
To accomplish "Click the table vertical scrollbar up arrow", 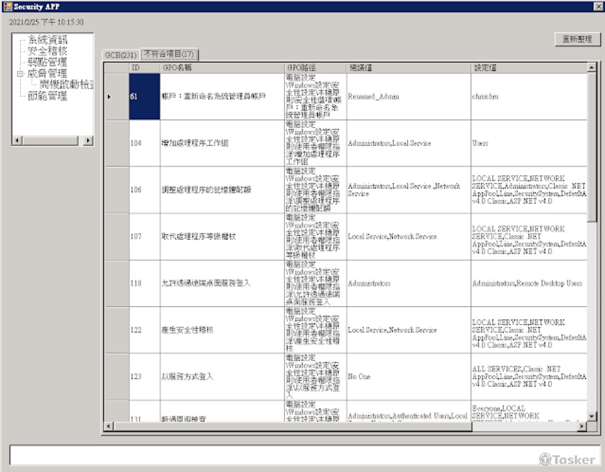I will (592, 67).
